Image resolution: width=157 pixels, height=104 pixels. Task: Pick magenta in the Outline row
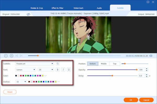pos(51,82)
